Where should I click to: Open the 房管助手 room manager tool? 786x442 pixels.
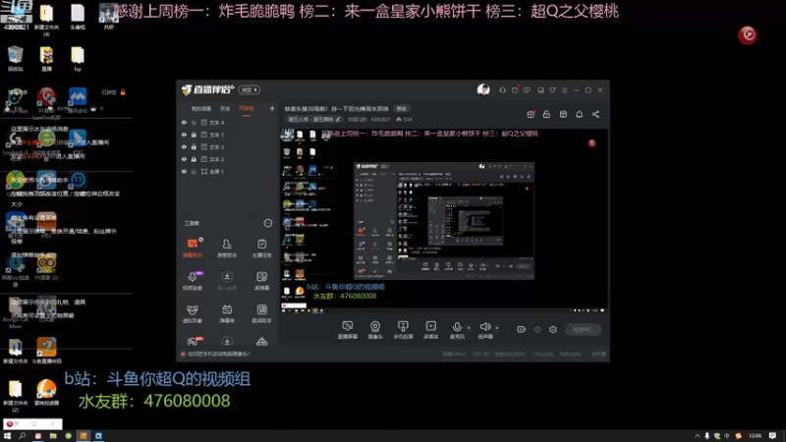coord(227,248)
